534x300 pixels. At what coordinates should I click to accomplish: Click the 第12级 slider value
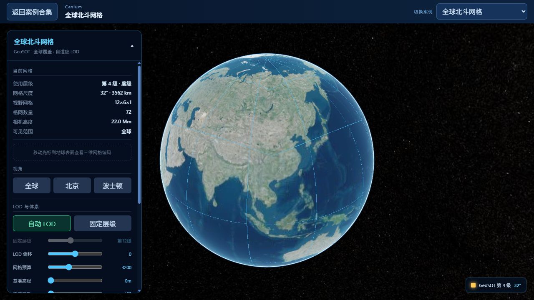[124, 241]
